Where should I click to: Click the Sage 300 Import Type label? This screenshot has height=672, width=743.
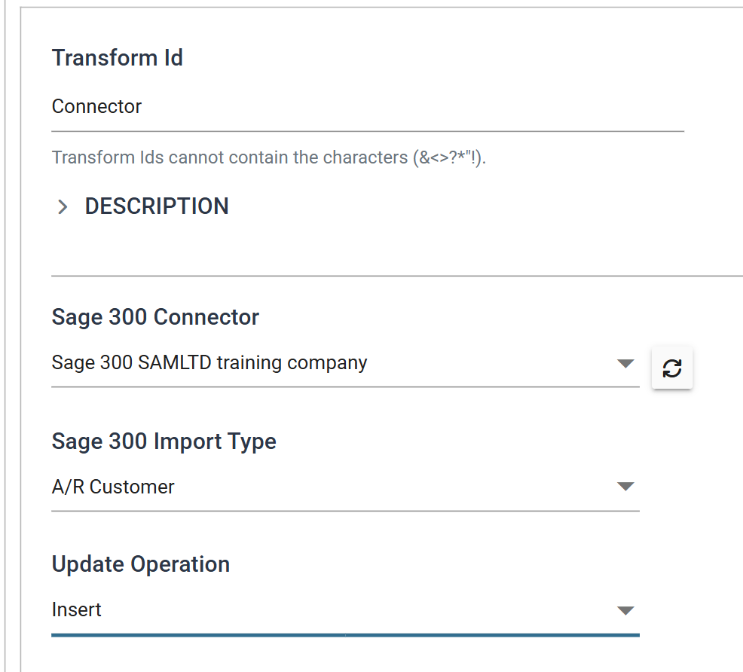click(164, 441)
